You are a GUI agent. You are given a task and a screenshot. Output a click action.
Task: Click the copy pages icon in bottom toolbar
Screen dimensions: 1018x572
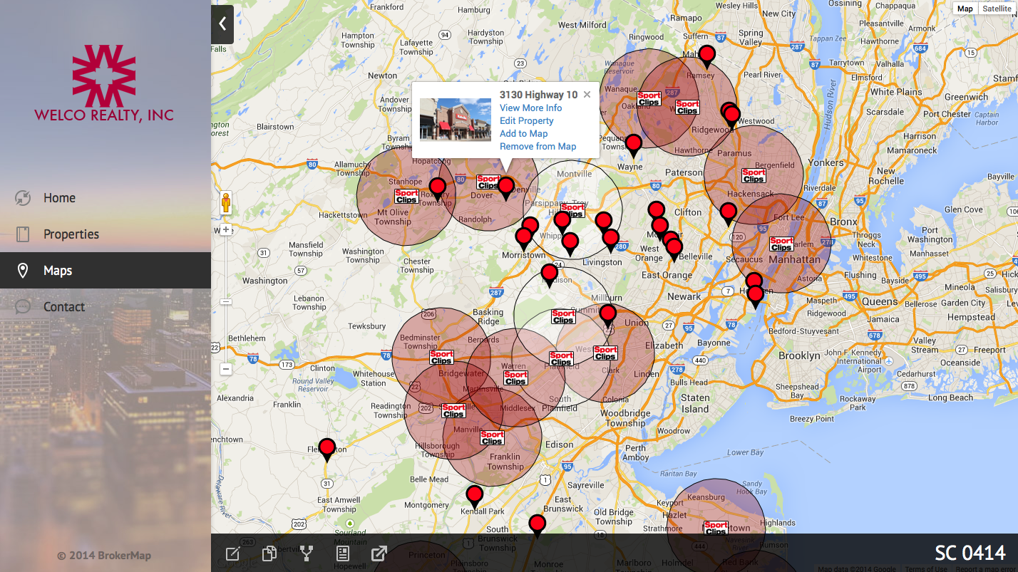click(269, 553)
